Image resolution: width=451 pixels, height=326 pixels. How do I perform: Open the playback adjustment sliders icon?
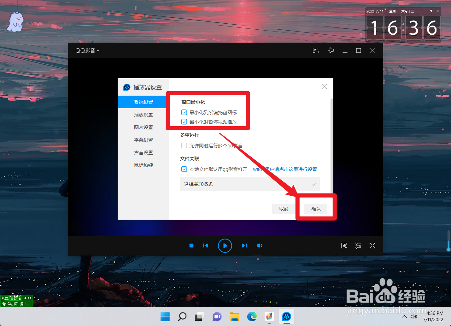click(x=358, y=246)
